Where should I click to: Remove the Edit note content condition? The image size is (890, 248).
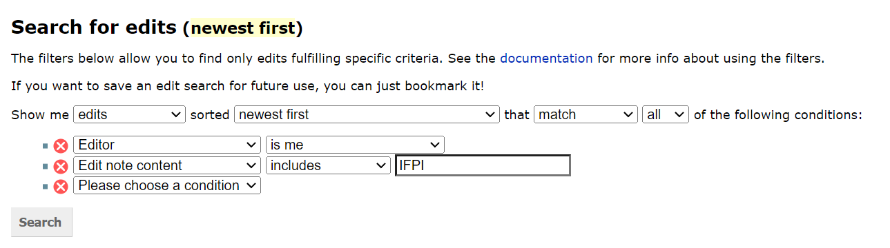[61, 166]
